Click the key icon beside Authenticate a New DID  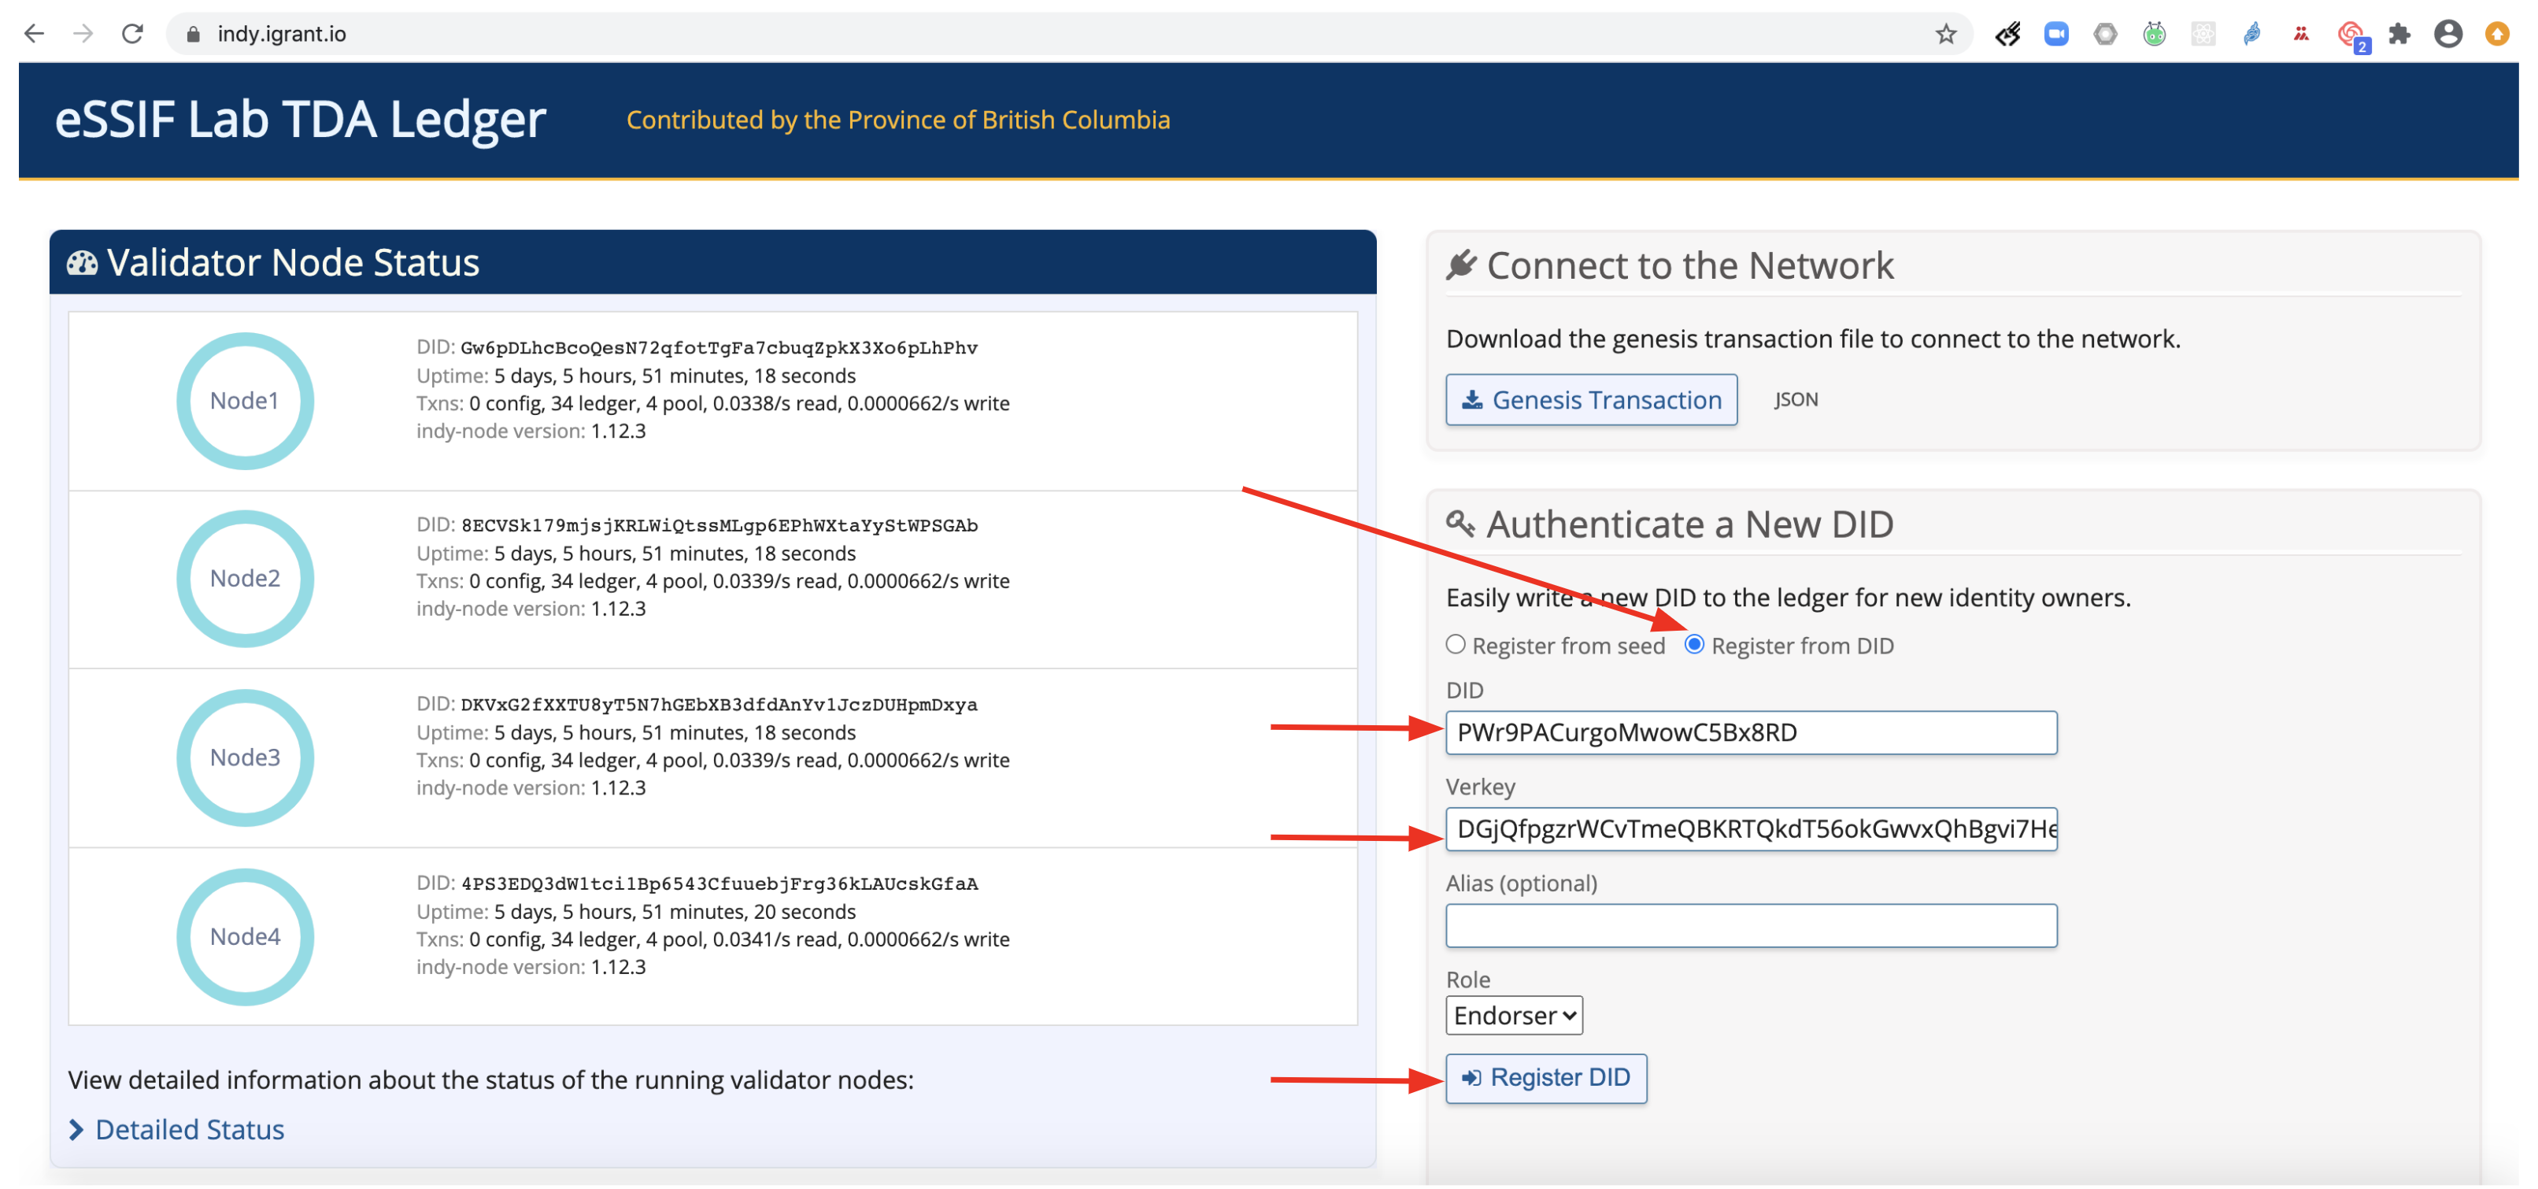(1460, 523)
